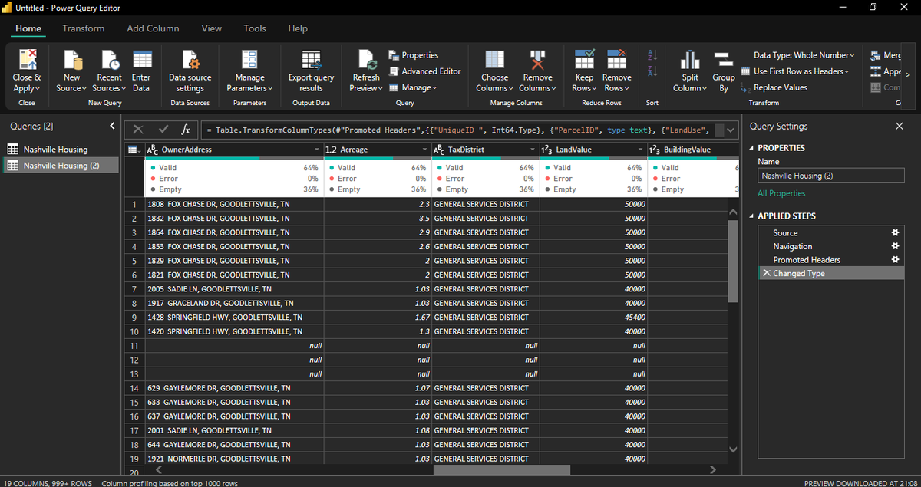Open the Data Type: Whole Number dropdown
The image size is (921, 487).
click(x=803, y=55)
